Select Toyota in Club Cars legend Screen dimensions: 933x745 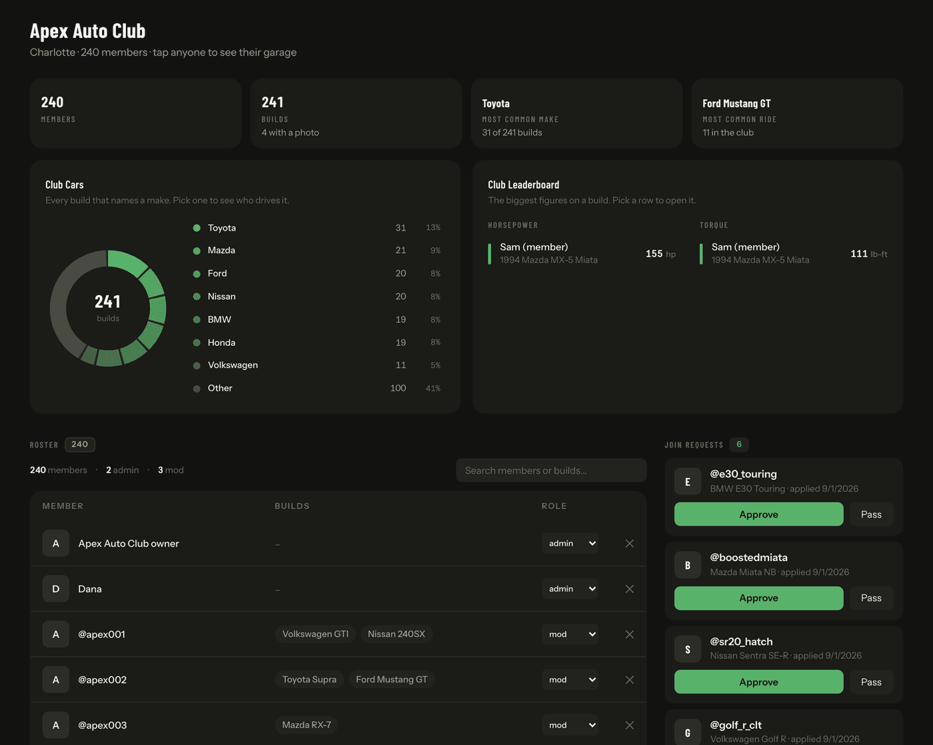[x=317, y=227]
